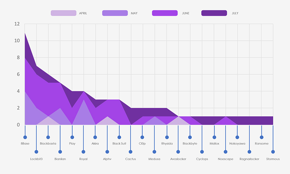Click the blue marker dot above Blackbasta
290x174 pixels.
pyautogui.click(x=48, y=137)
